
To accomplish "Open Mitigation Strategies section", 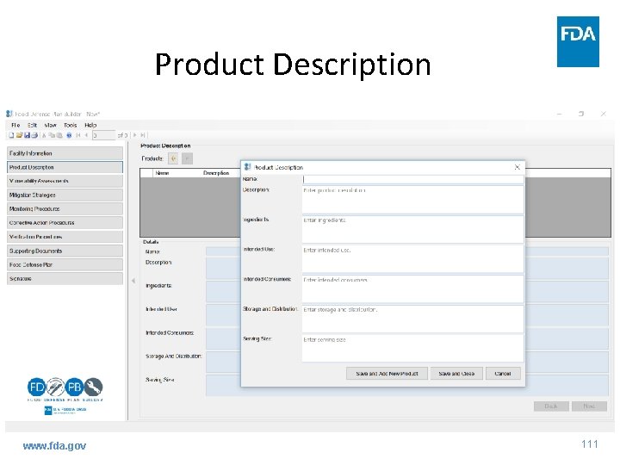I will (x=65, y=195).
